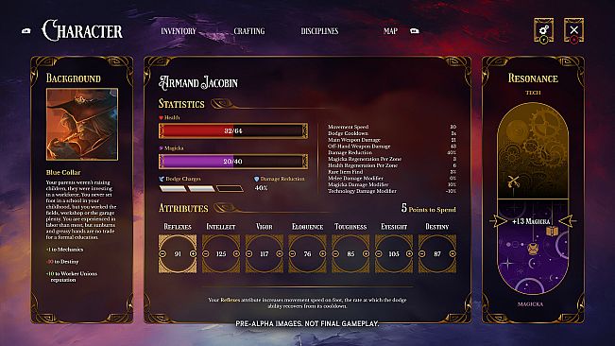
Task: Click the Health heart icon
Action: (161, 117)
